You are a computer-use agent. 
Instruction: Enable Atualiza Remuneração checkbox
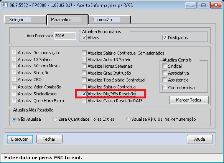[14, 53]
